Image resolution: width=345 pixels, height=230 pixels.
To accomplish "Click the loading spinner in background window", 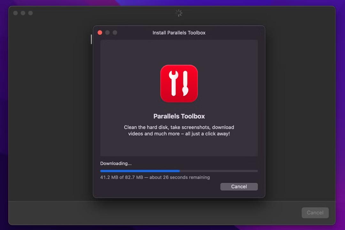I will click(179, 13).
